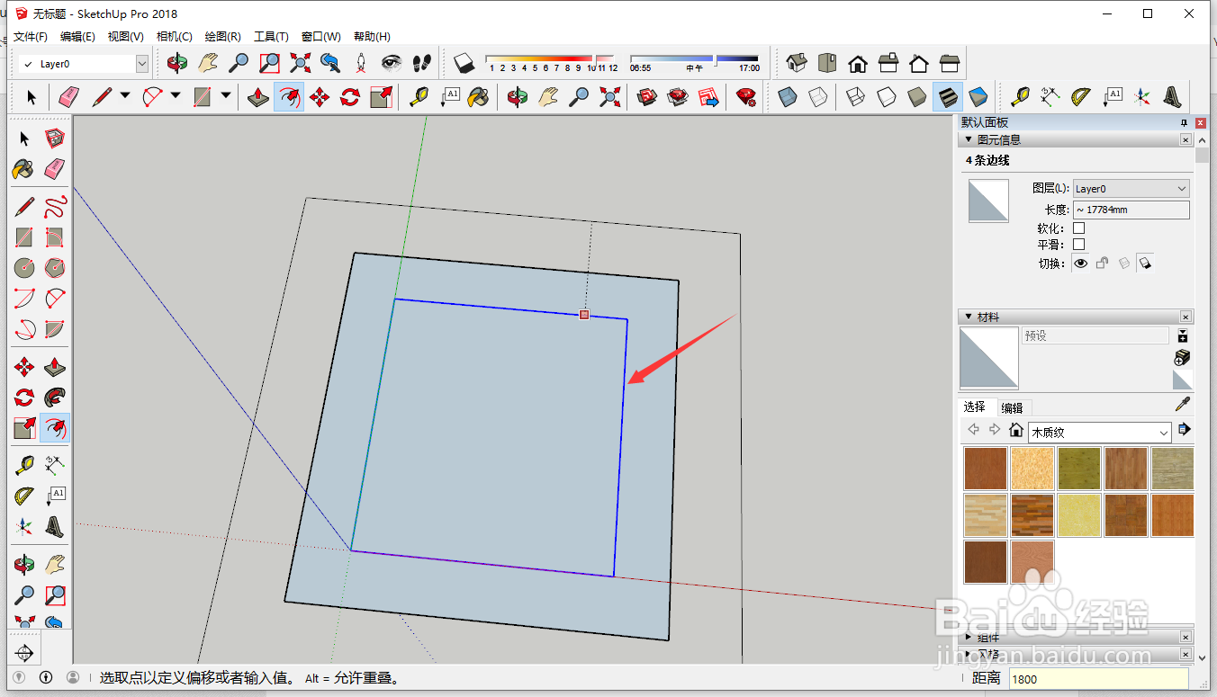Open the Rectangle shape tool dropdown arrow

(x=226, y=96)
